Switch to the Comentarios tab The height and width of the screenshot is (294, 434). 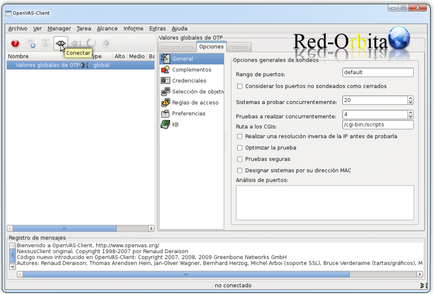pos(178,47)
